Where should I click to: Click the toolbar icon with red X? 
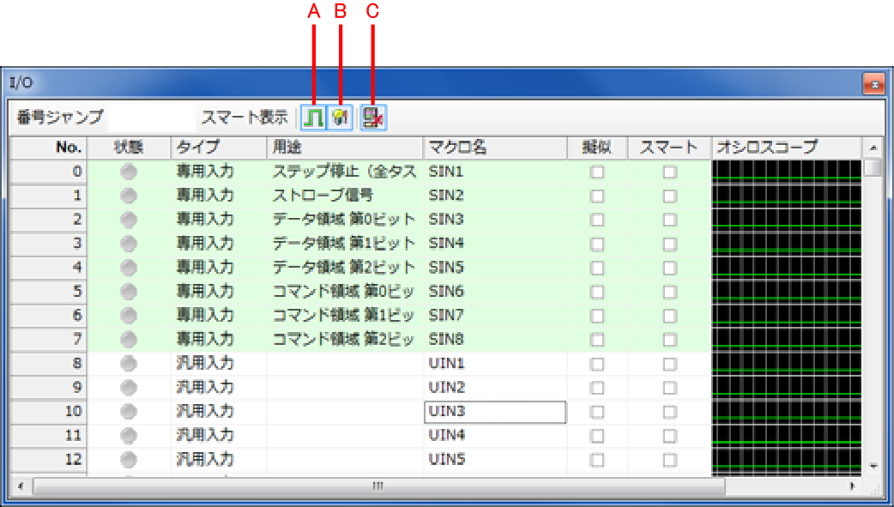[x=373, y=118]
